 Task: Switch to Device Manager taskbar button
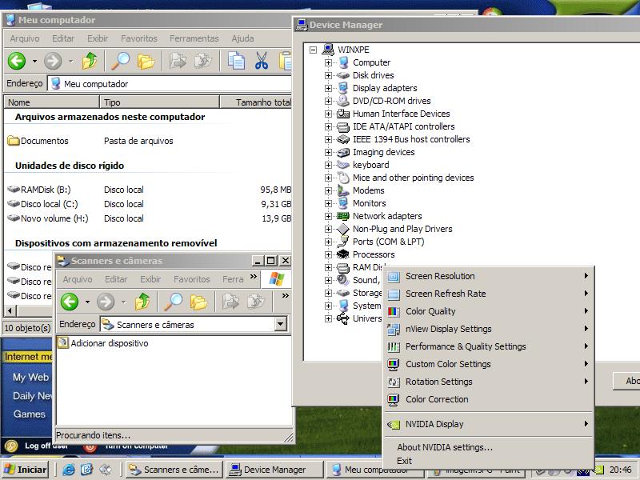pos(274,470)
